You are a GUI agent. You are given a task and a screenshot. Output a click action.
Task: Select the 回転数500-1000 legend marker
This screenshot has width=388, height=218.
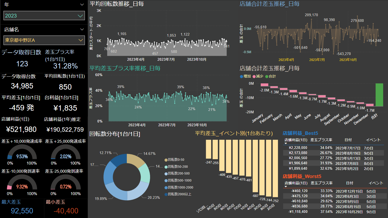[166, 180]
